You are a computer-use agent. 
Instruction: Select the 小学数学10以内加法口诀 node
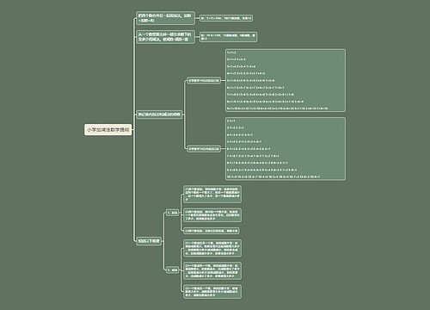(x=204, y=81)
